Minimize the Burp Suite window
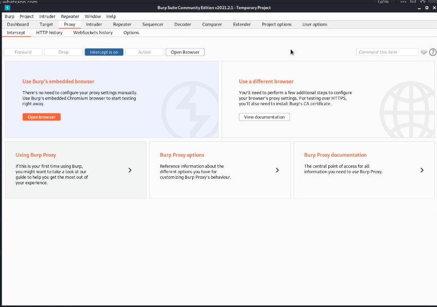 click(x=419, y=8)
